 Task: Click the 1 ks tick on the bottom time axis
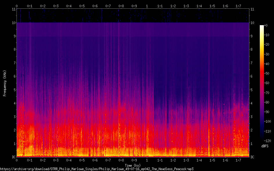point(147,160)
